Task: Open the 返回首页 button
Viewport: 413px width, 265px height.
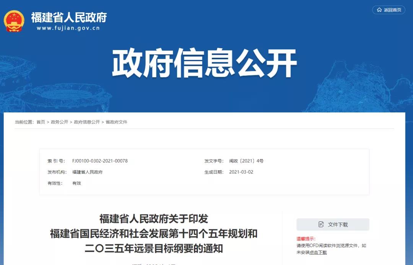Action: click(389, 10)
